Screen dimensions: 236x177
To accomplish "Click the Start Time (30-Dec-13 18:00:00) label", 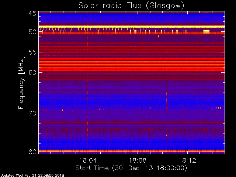I will tap(131, 168).
